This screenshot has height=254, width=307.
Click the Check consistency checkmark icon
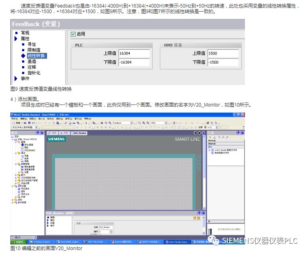(66, 123)
